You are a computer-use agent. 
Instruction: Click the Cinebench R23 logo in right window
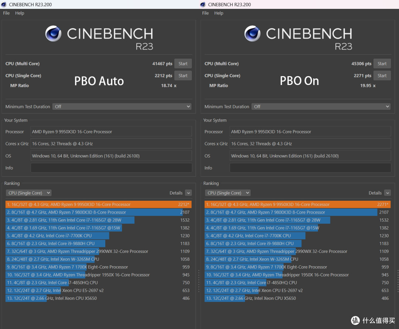click(298, 38)
